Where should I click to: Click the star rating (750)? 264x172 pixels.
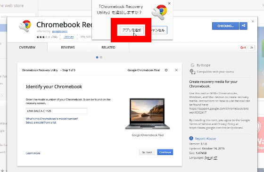tap(47, 37)
